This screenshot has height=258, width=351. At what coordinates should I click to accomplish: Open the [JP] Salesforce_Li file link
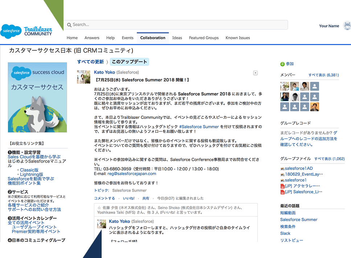click(303, 192)
